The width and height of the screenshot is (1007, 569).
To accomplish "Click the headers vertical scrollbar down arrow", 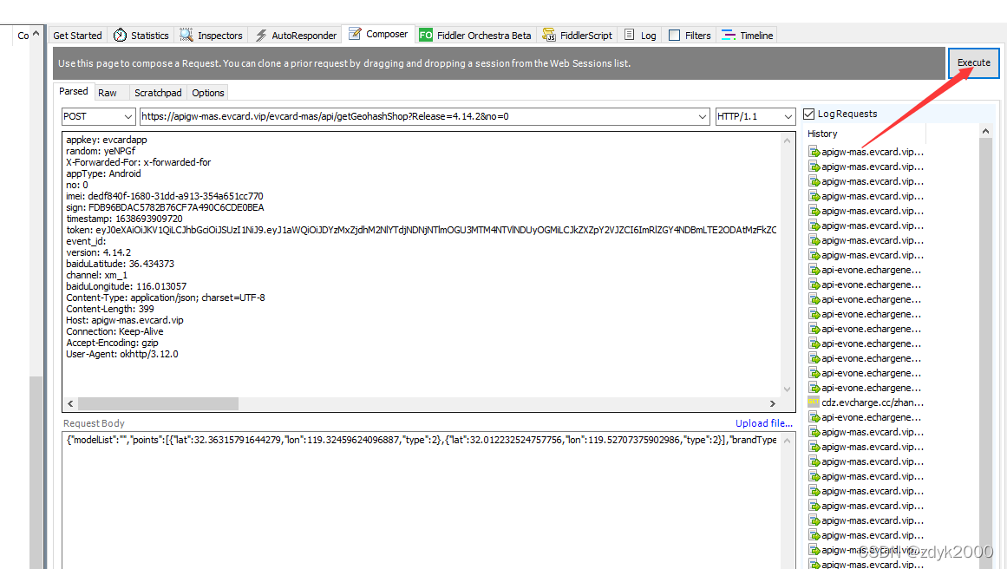I will (x=787, y=389).
